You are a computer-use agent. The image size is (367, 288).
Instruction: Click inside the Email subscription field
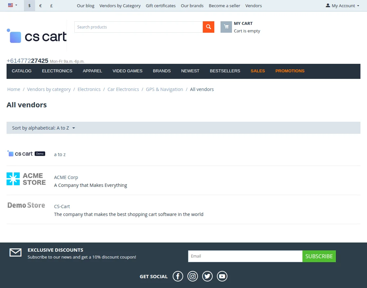(245, 256)
